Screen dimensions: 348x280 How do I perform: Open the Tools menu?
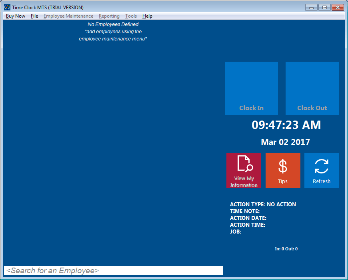[x=131, y=16]
